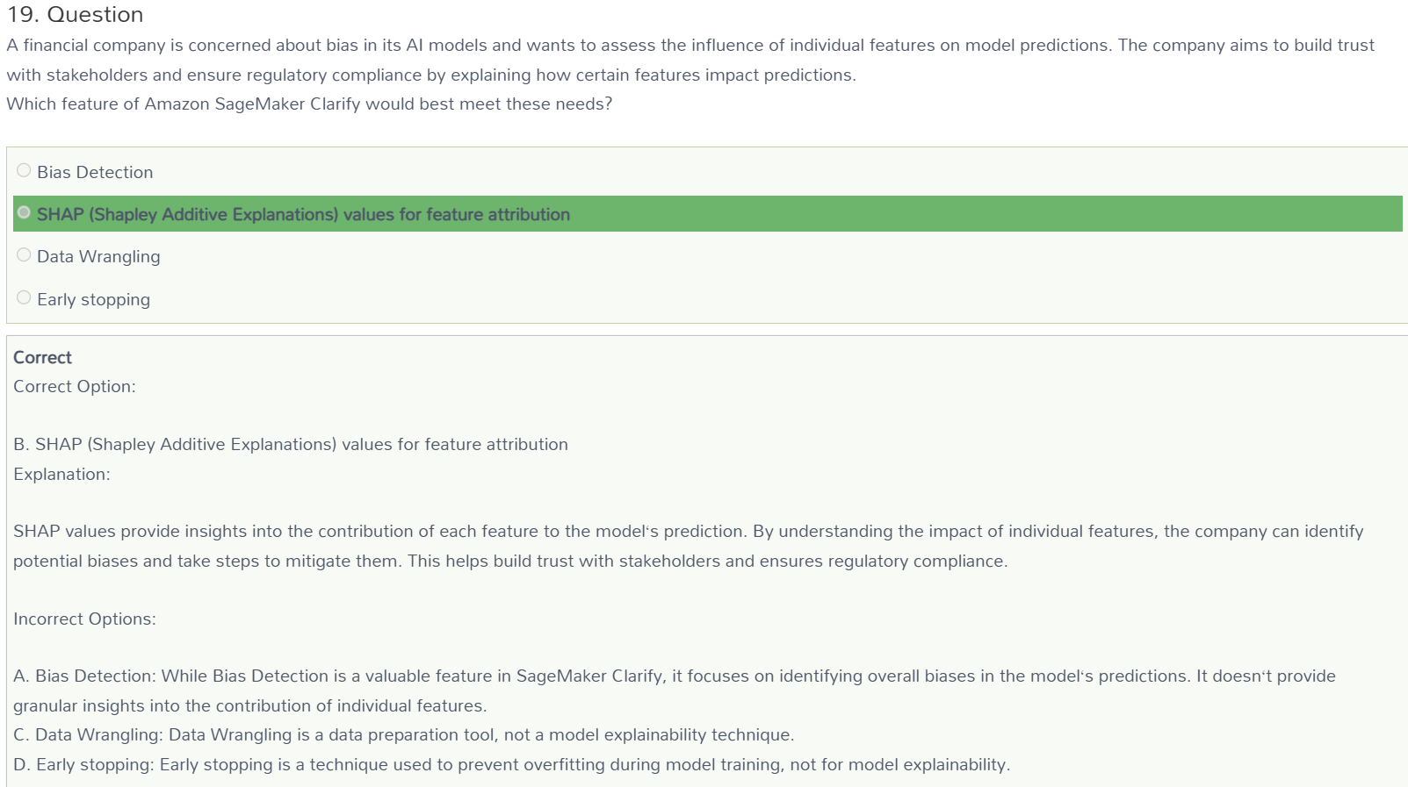Click the SHAP values provide insights paragraph
This screenshot has height=787, width=1408.
tap(689, 546)
